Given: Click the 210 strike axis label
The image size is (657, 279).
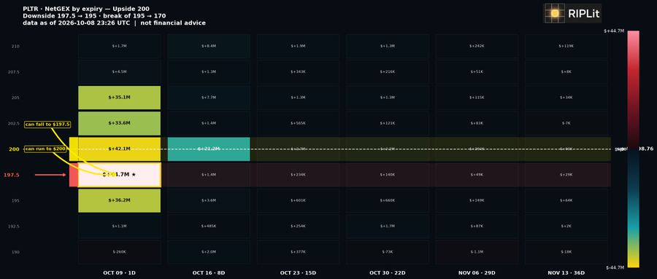Looking at the screenshot, I should coord(15,47).
